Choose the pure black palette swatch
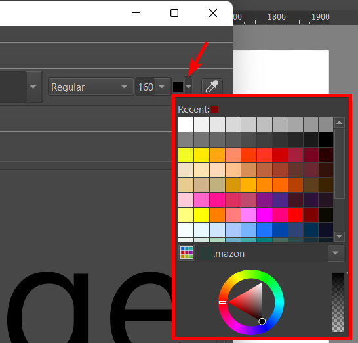Screen dimensions: 358x343 [326, 140]
